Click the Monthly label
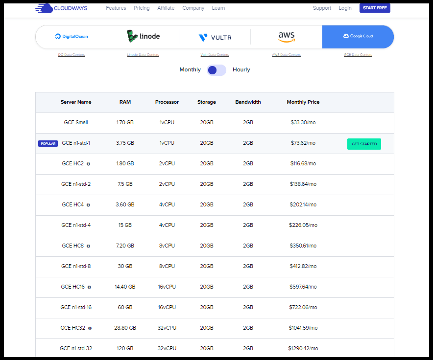Viewport: 433px width, 360px height. click(x=190, y=69)
